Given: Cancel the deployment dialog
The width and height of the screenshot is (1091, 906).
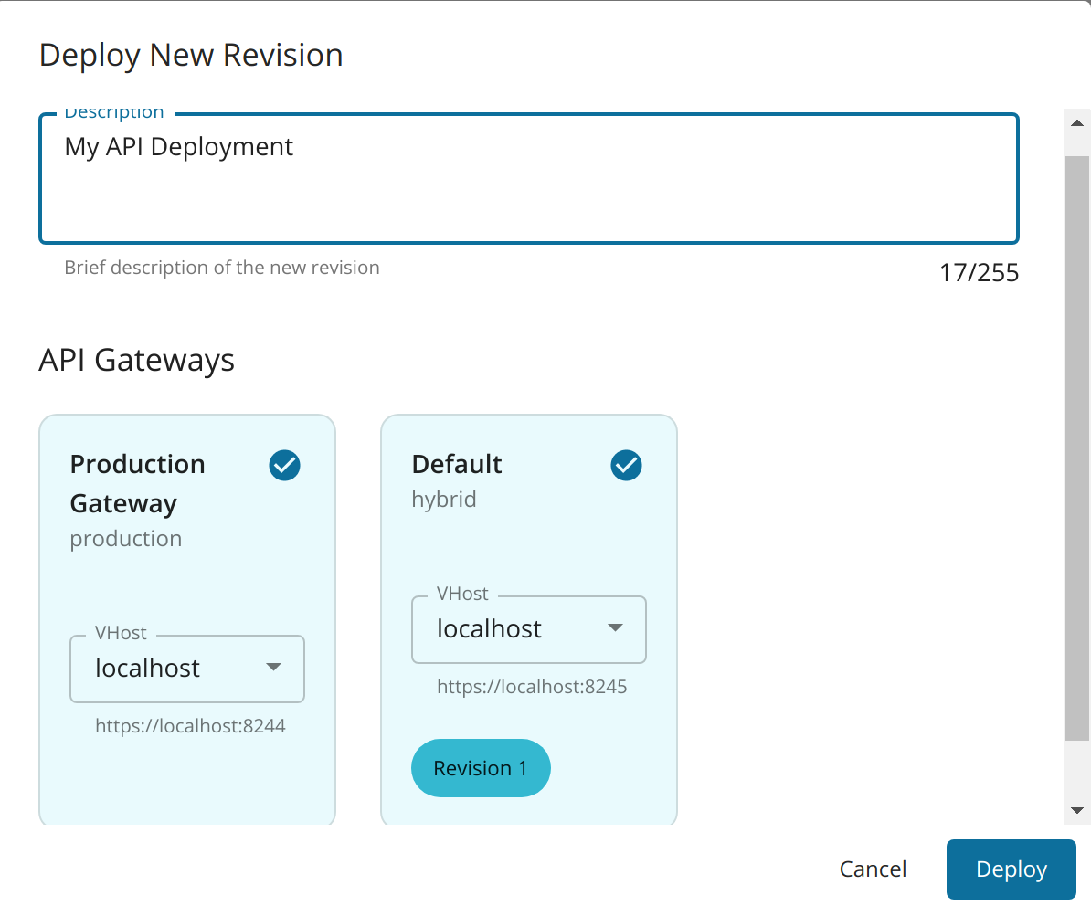Looking at the screenshot, I should 873,869.
